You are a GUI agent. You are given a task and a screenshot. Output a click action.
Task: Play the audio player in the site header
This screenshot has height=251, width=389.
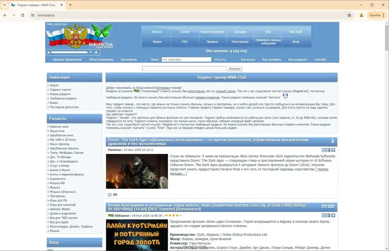coord(49,52)
